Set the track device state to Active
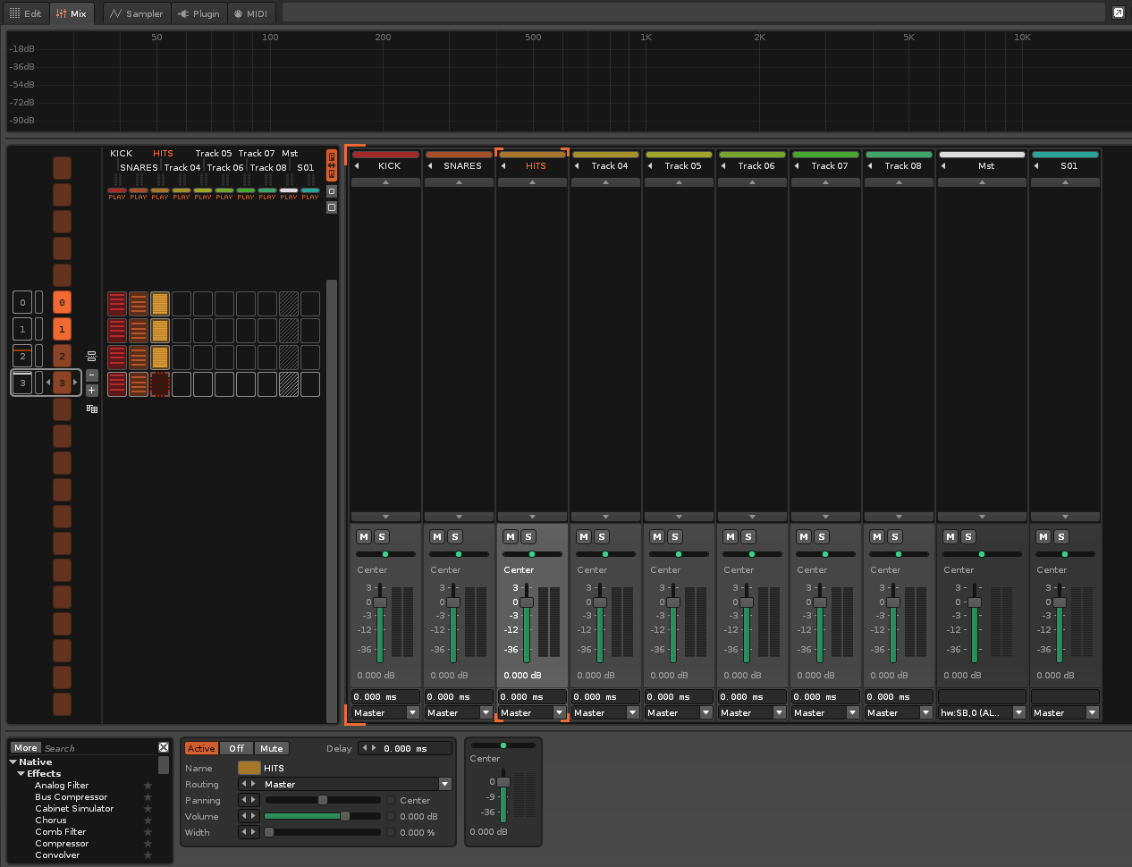The width and height of the screenshot is (1132, 867). (201, 749)
